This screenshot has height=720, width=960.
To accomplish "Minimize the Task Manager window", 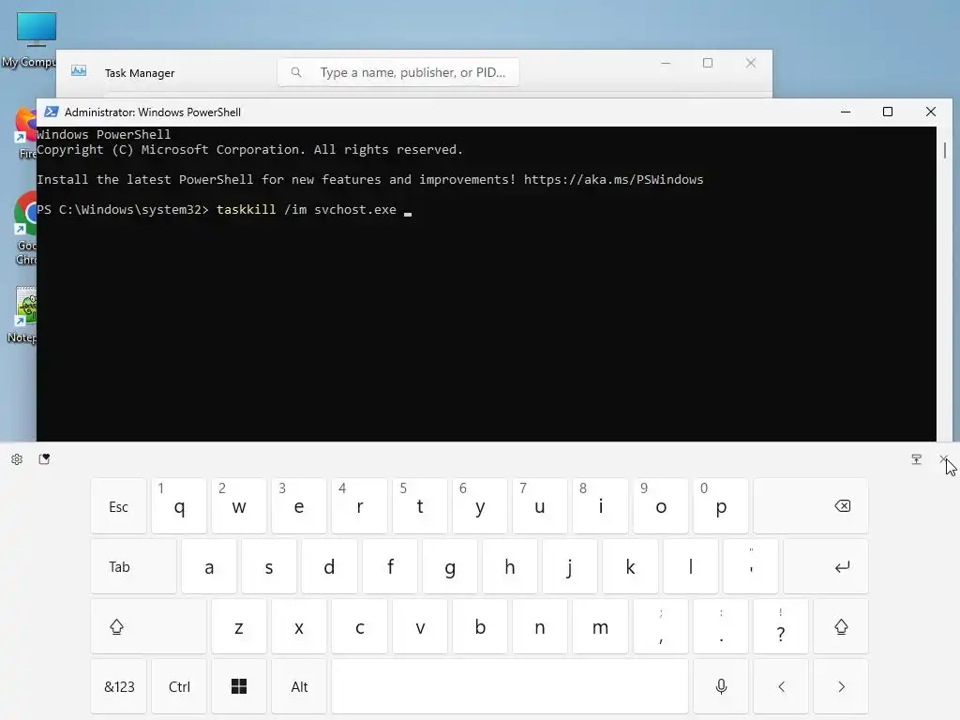I will (x=666, y=63).
